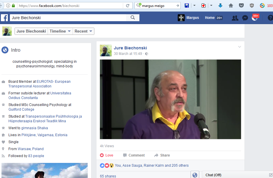Image resolution: width=273 pixels, height=178 pixels.
Task: Toggle the Love reaction on the post
Action: [x=107, y=155]
